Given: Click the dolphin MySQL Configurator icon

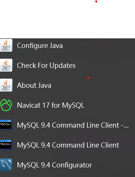Looking at the screenshot, I should (x=6, y=165).
